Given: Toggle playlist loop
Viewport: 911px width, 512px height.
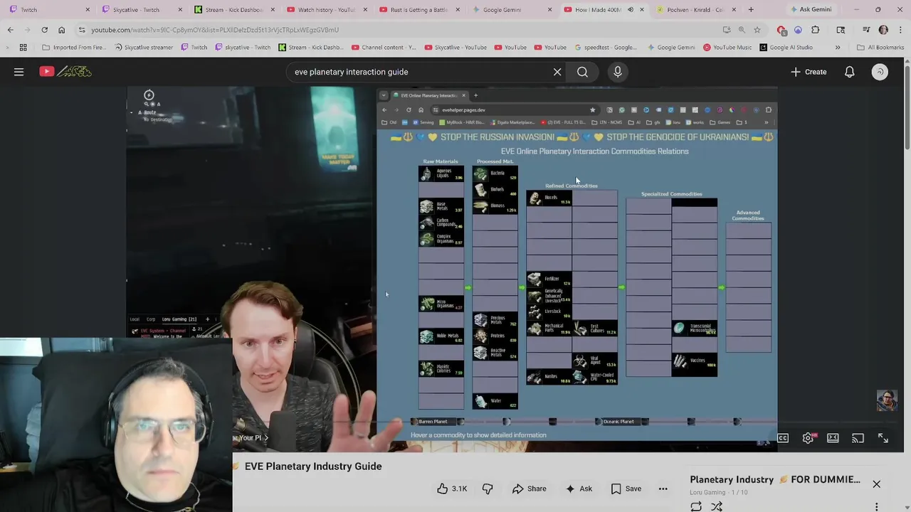Looking at the screenshot, I should point(696,506).
